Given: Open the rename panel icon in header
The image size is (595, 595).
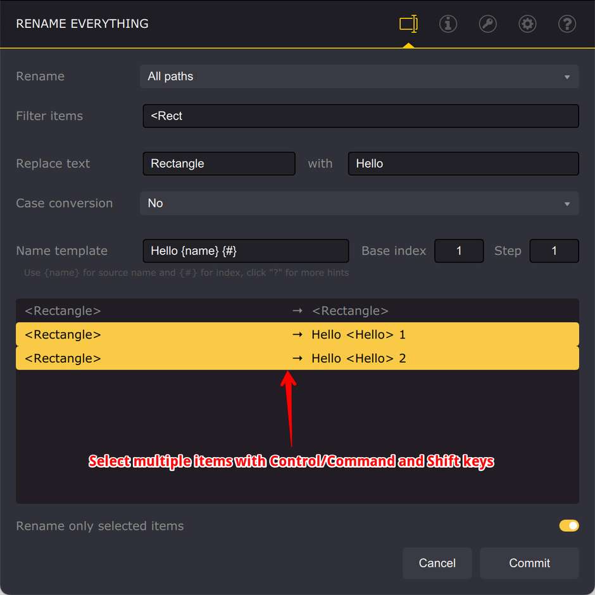Looking at the screenshot, I should tap(408, 23).
